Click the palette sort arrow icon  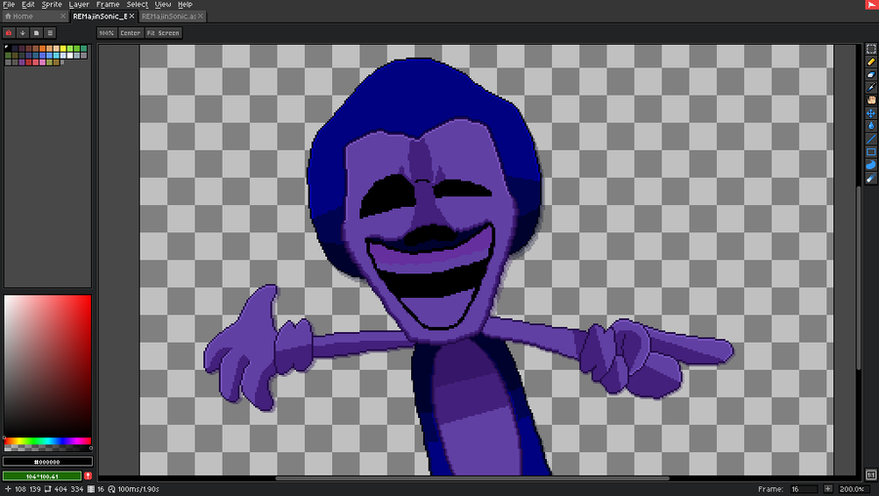[22, 33]
